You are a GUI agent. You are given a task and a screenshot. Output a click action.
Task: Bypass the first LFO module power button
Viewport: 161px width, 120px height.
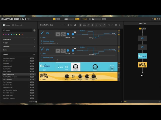pos(119,31)
